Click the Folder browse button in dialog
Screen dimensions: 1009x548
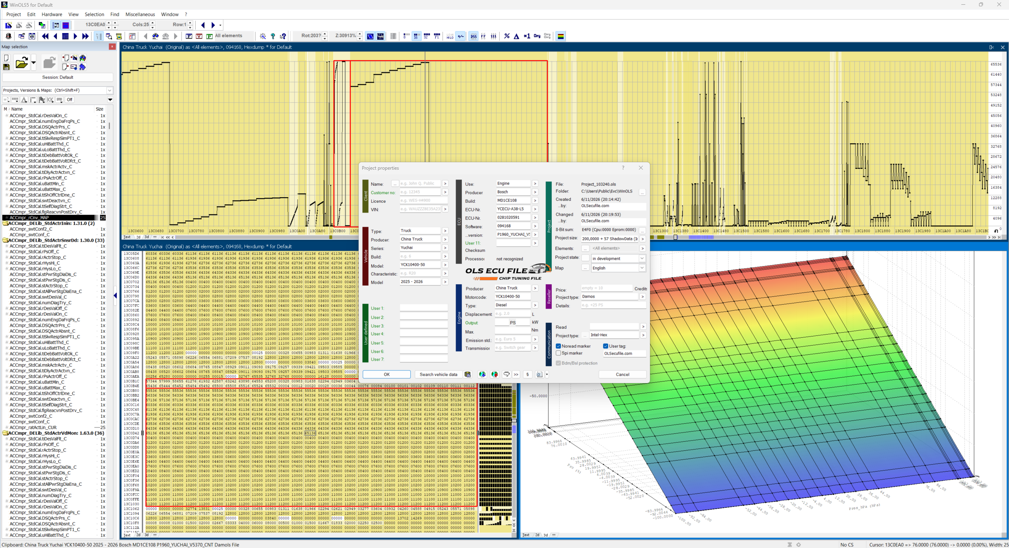[x=642, y=192]
